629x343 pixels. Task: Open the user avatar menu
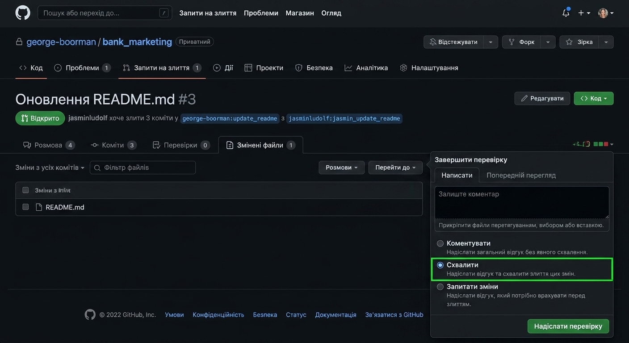(x=606, y=13)
